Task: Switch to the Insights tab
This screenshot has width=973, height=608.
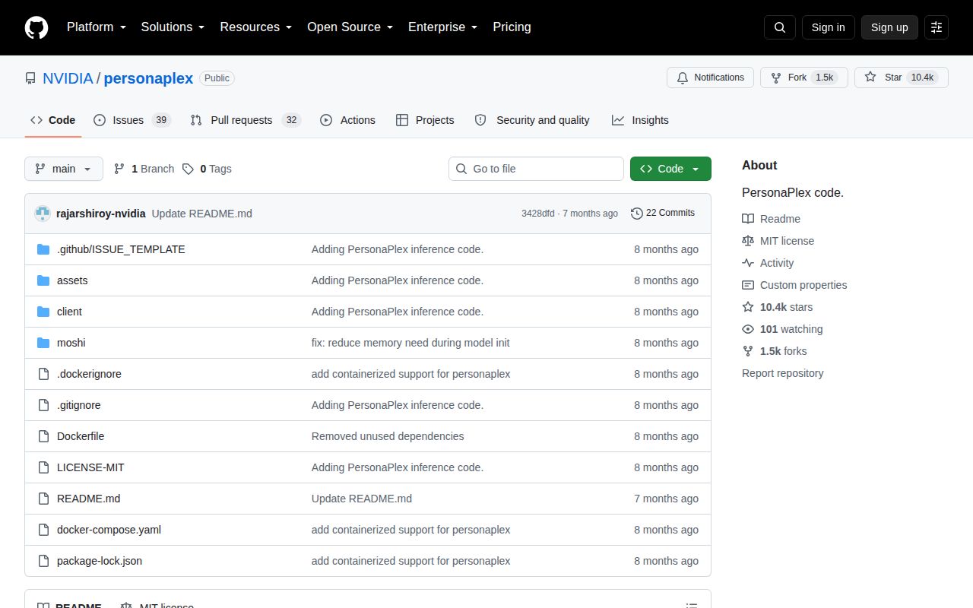Action: click(640, 120)
